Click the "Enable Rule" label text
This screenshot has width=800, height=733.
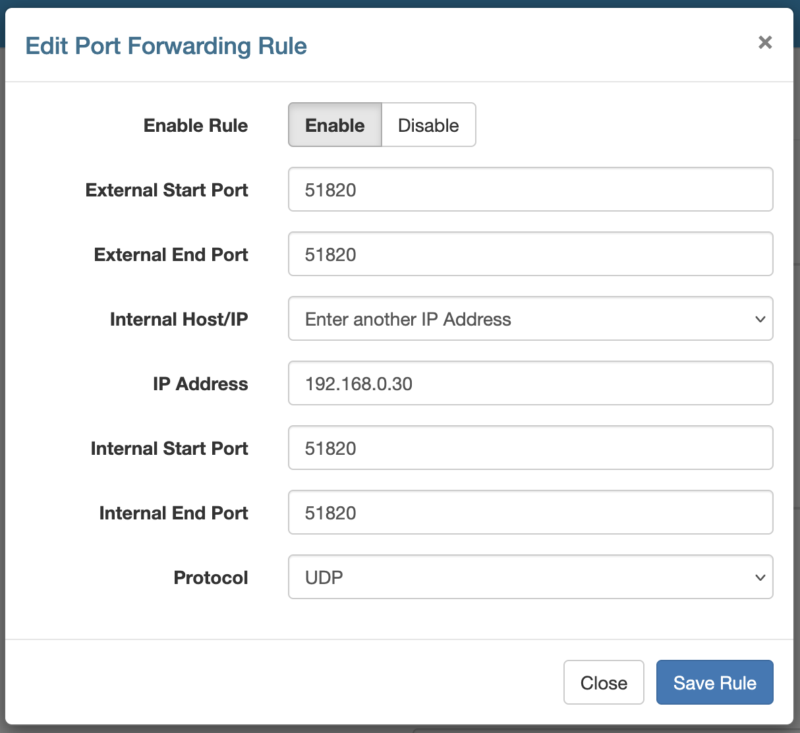196,125
